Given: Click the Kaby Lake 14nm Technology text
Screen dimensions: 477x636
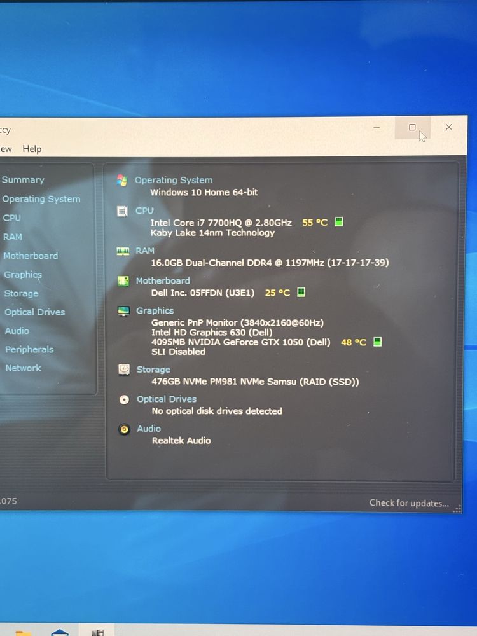Looking at the screenshot, I should [212, 233].
